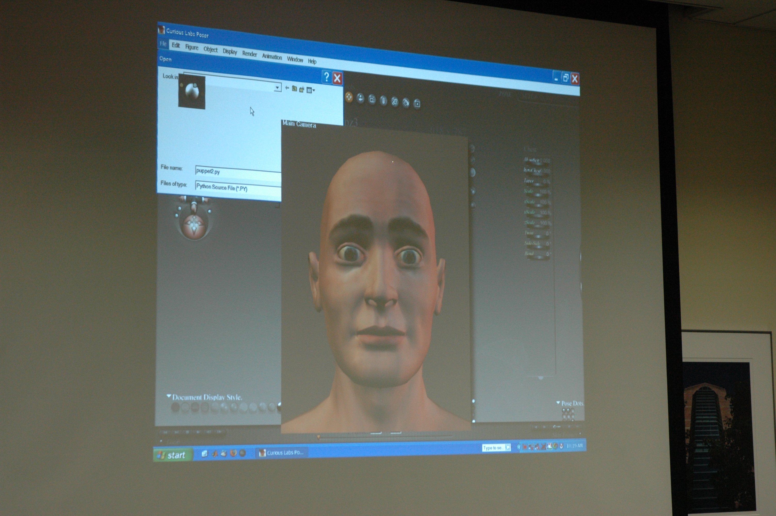This screenshot has height=516, width=776.
Task: Open the View Menu dropdown in dialog
Action: 311,90
